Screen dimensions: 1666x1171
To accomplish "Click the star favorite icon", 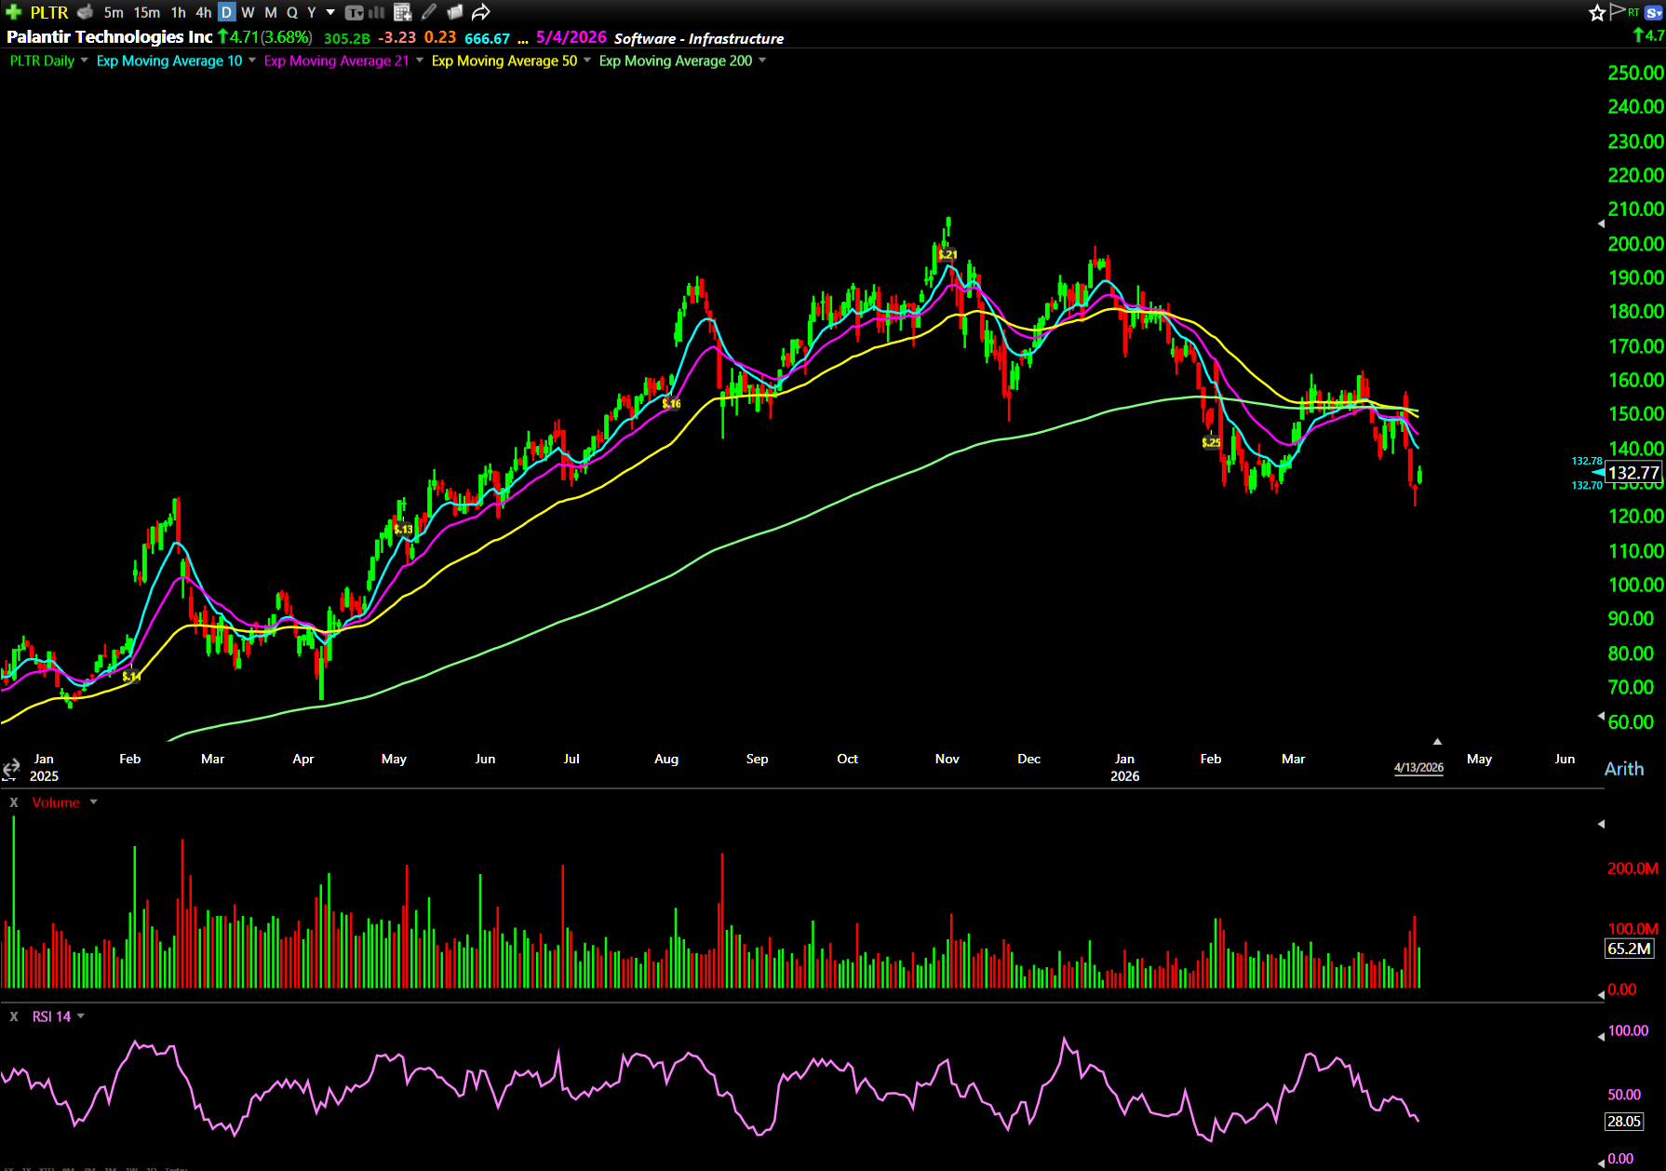I will pos(1597,12).
